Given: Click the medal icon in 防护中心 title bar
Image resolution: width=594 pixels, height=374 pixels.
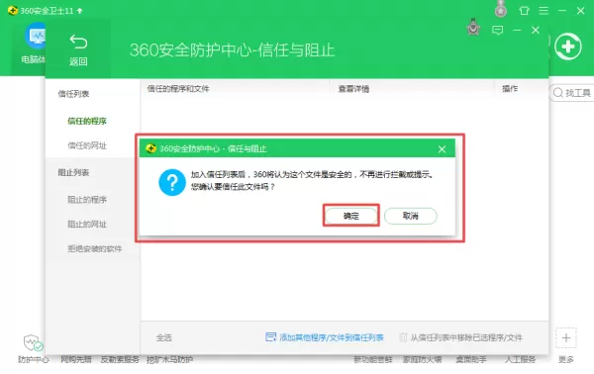Looking at the screenshot, I should [473, 27].
